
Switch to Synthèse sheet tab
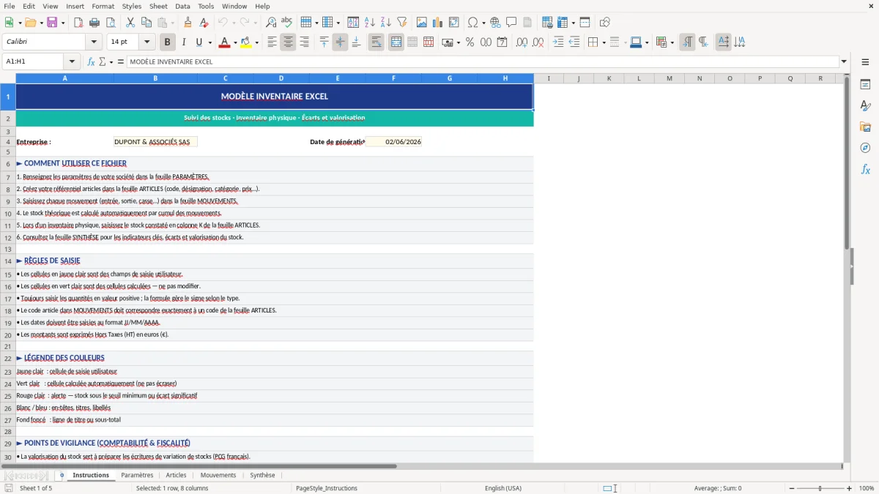pos(262,475)
